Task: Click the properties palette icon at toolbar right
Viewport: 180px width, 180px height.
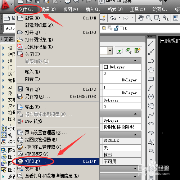Action: tap(176, 18)
